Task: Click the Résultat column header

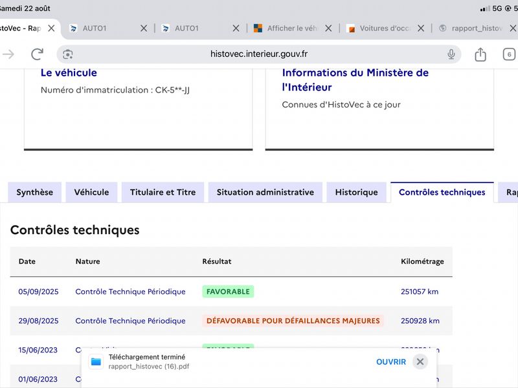Action: point(217,261)
